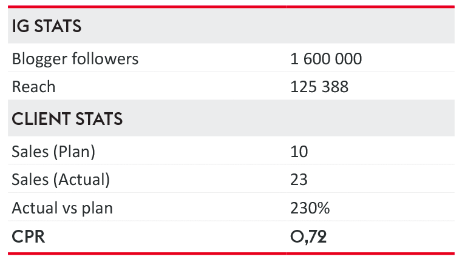462x262 pixels.
Task: Select the Blogger followers row label
Action: coord(75,59)
